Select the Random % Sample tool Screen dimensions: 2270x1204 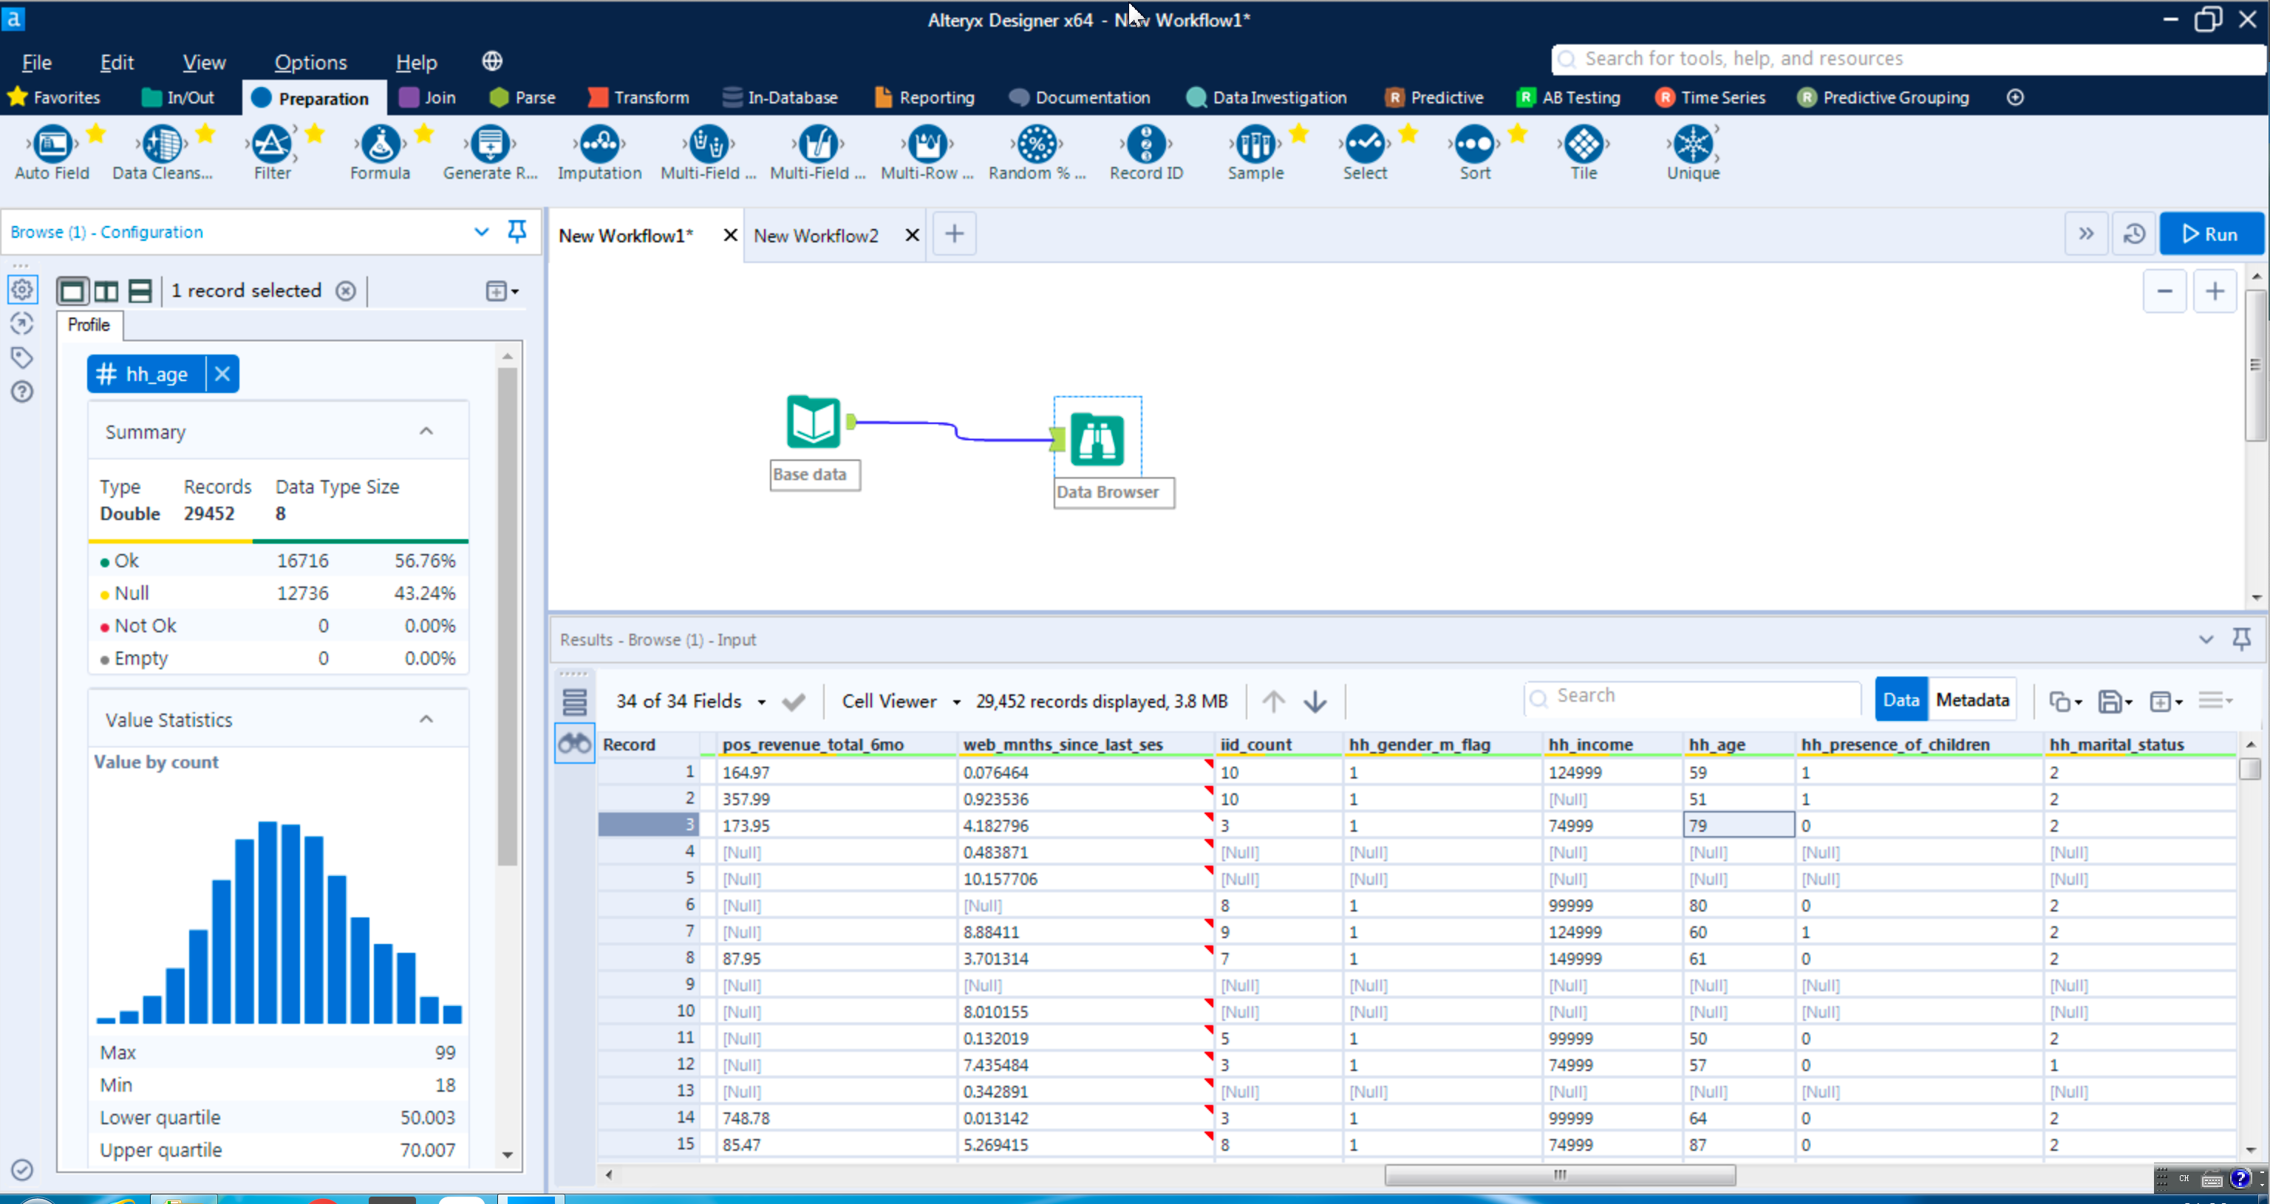[1036, 152]
